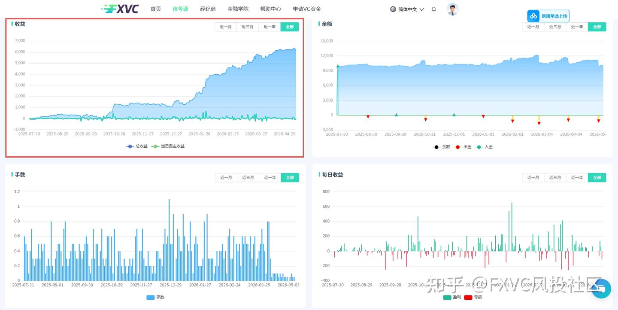Open the 信号源 nav item

tap(180, 9)
